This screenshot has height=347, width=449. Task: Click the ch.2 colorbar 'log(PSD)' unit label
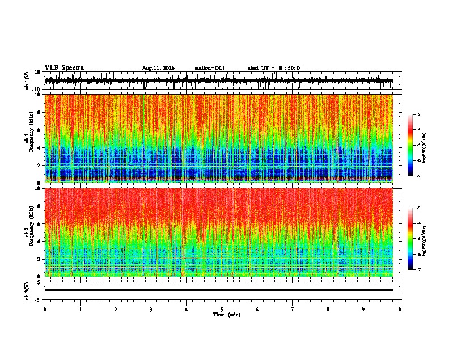424,241
